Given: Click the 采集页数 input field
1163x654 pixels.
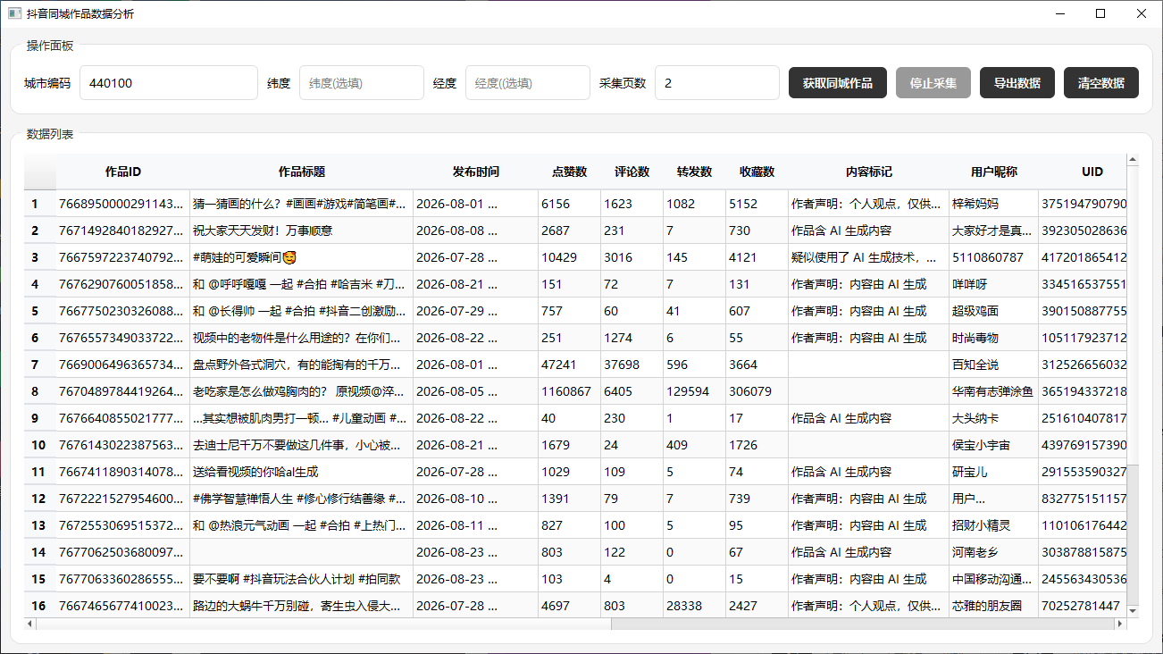Looking at the screenshot, I should 717,83.
